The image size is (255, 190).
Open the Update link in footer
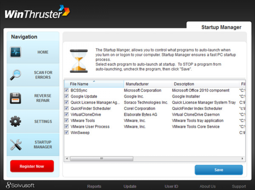coord(130,186)
